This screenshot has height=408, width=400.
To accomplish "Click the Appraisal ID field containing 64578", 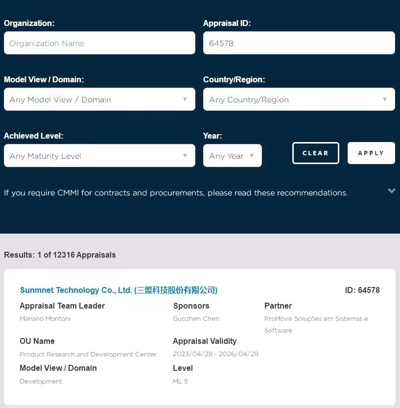I will click(x=299, y=43).
